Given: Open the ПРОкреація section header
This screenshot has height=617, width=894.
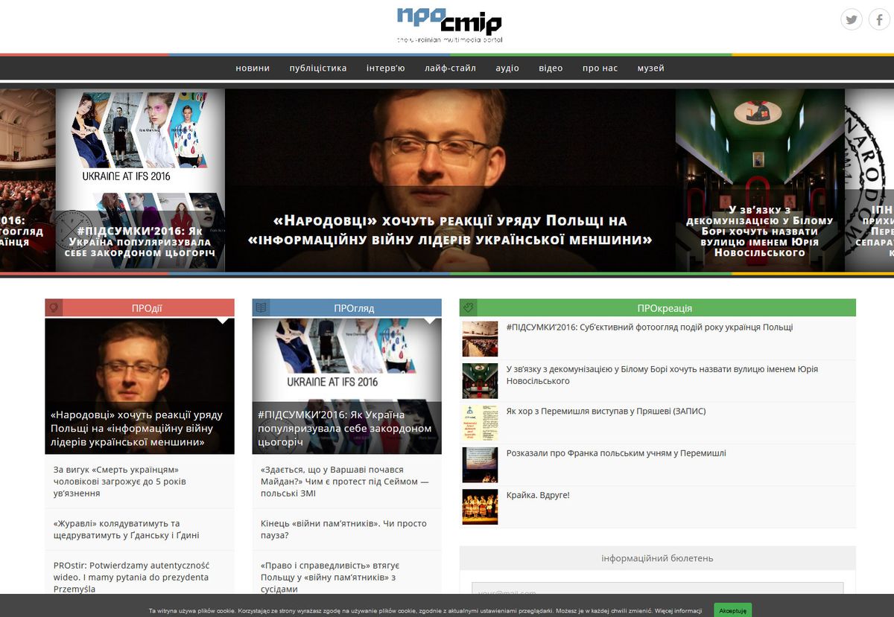Looking at the screenshot, I should 665,308.
